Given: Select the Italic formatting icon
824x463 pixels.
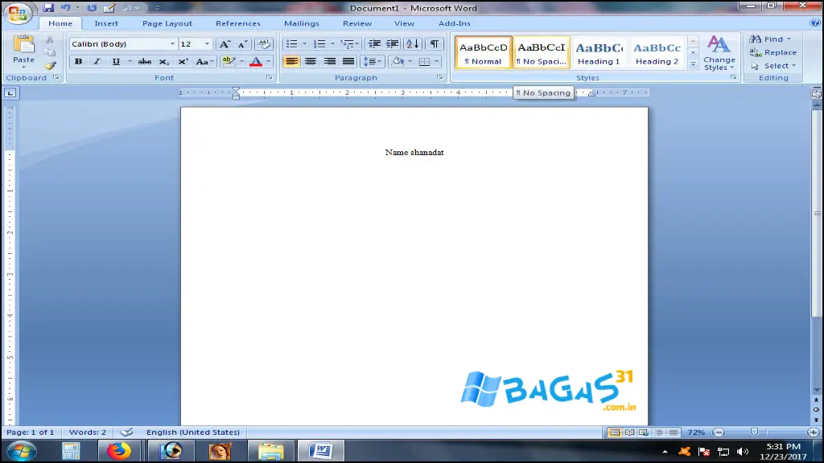Looking at the screenshot, I should coord(97,61).
